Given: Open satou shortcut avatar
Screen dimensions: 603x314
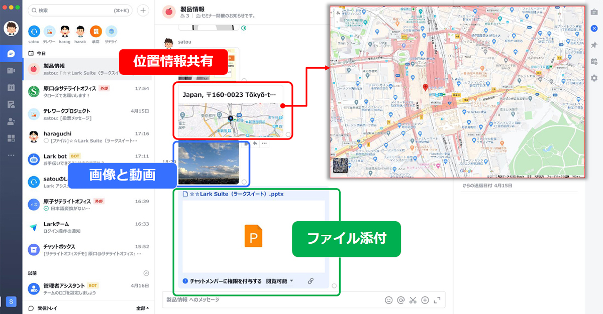Looking at the screenshot, I should pos(34,32).
